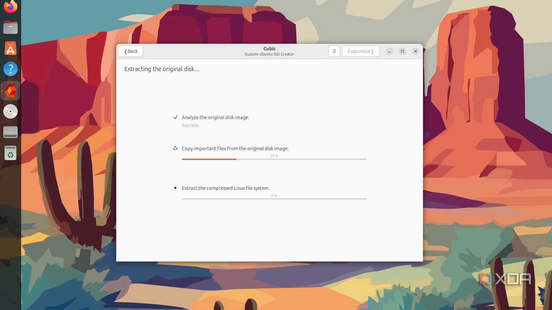Click the Cubic window title
The width and height of the screenshot is (552, 310).
click(269, 48)
